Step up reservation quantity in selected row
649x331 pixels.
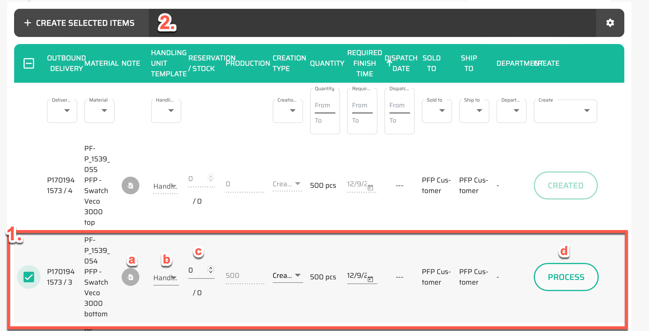tap(210, 268)
